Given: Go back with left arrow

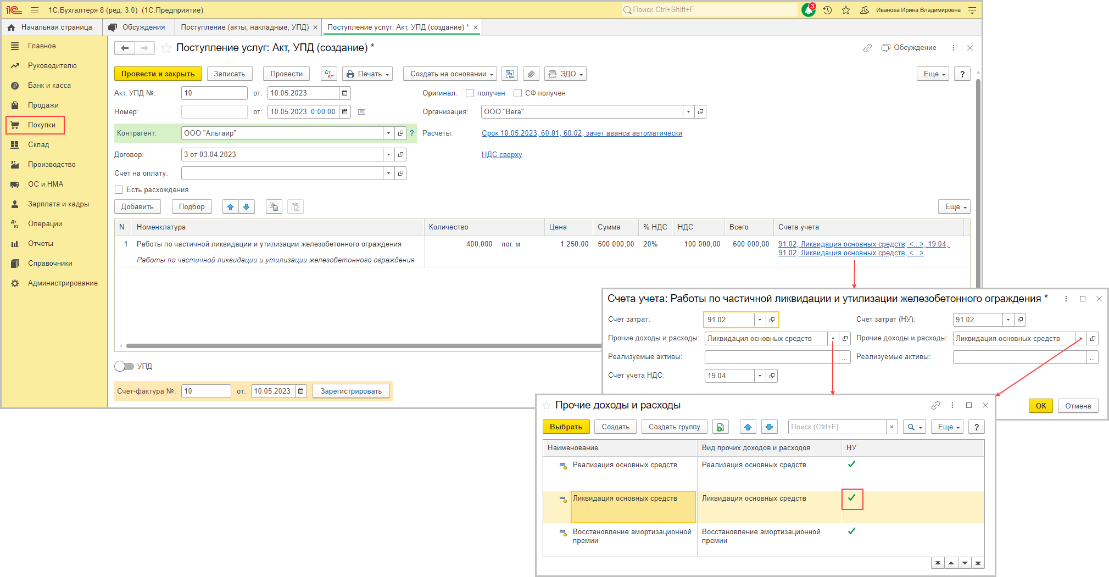Looking at the screenshot, I should 125,48.
